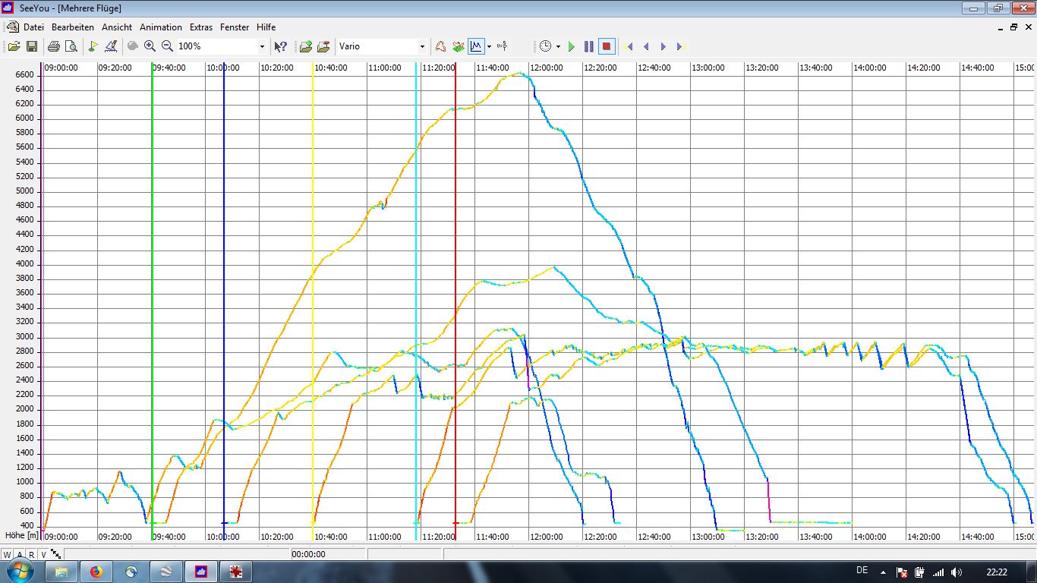
Task: Expand the 100% zoom level dropdown
Action: tap(262, 46)
